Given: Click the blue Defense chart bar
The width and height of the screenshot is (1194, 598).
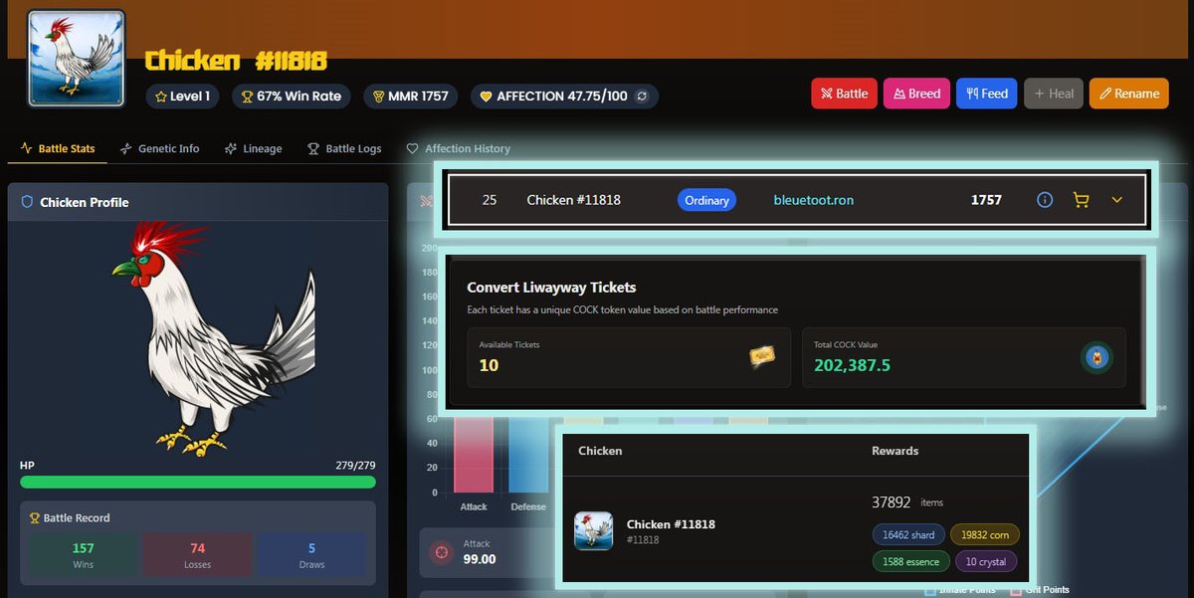Looking at the screenshot, I should coord(528,455).
